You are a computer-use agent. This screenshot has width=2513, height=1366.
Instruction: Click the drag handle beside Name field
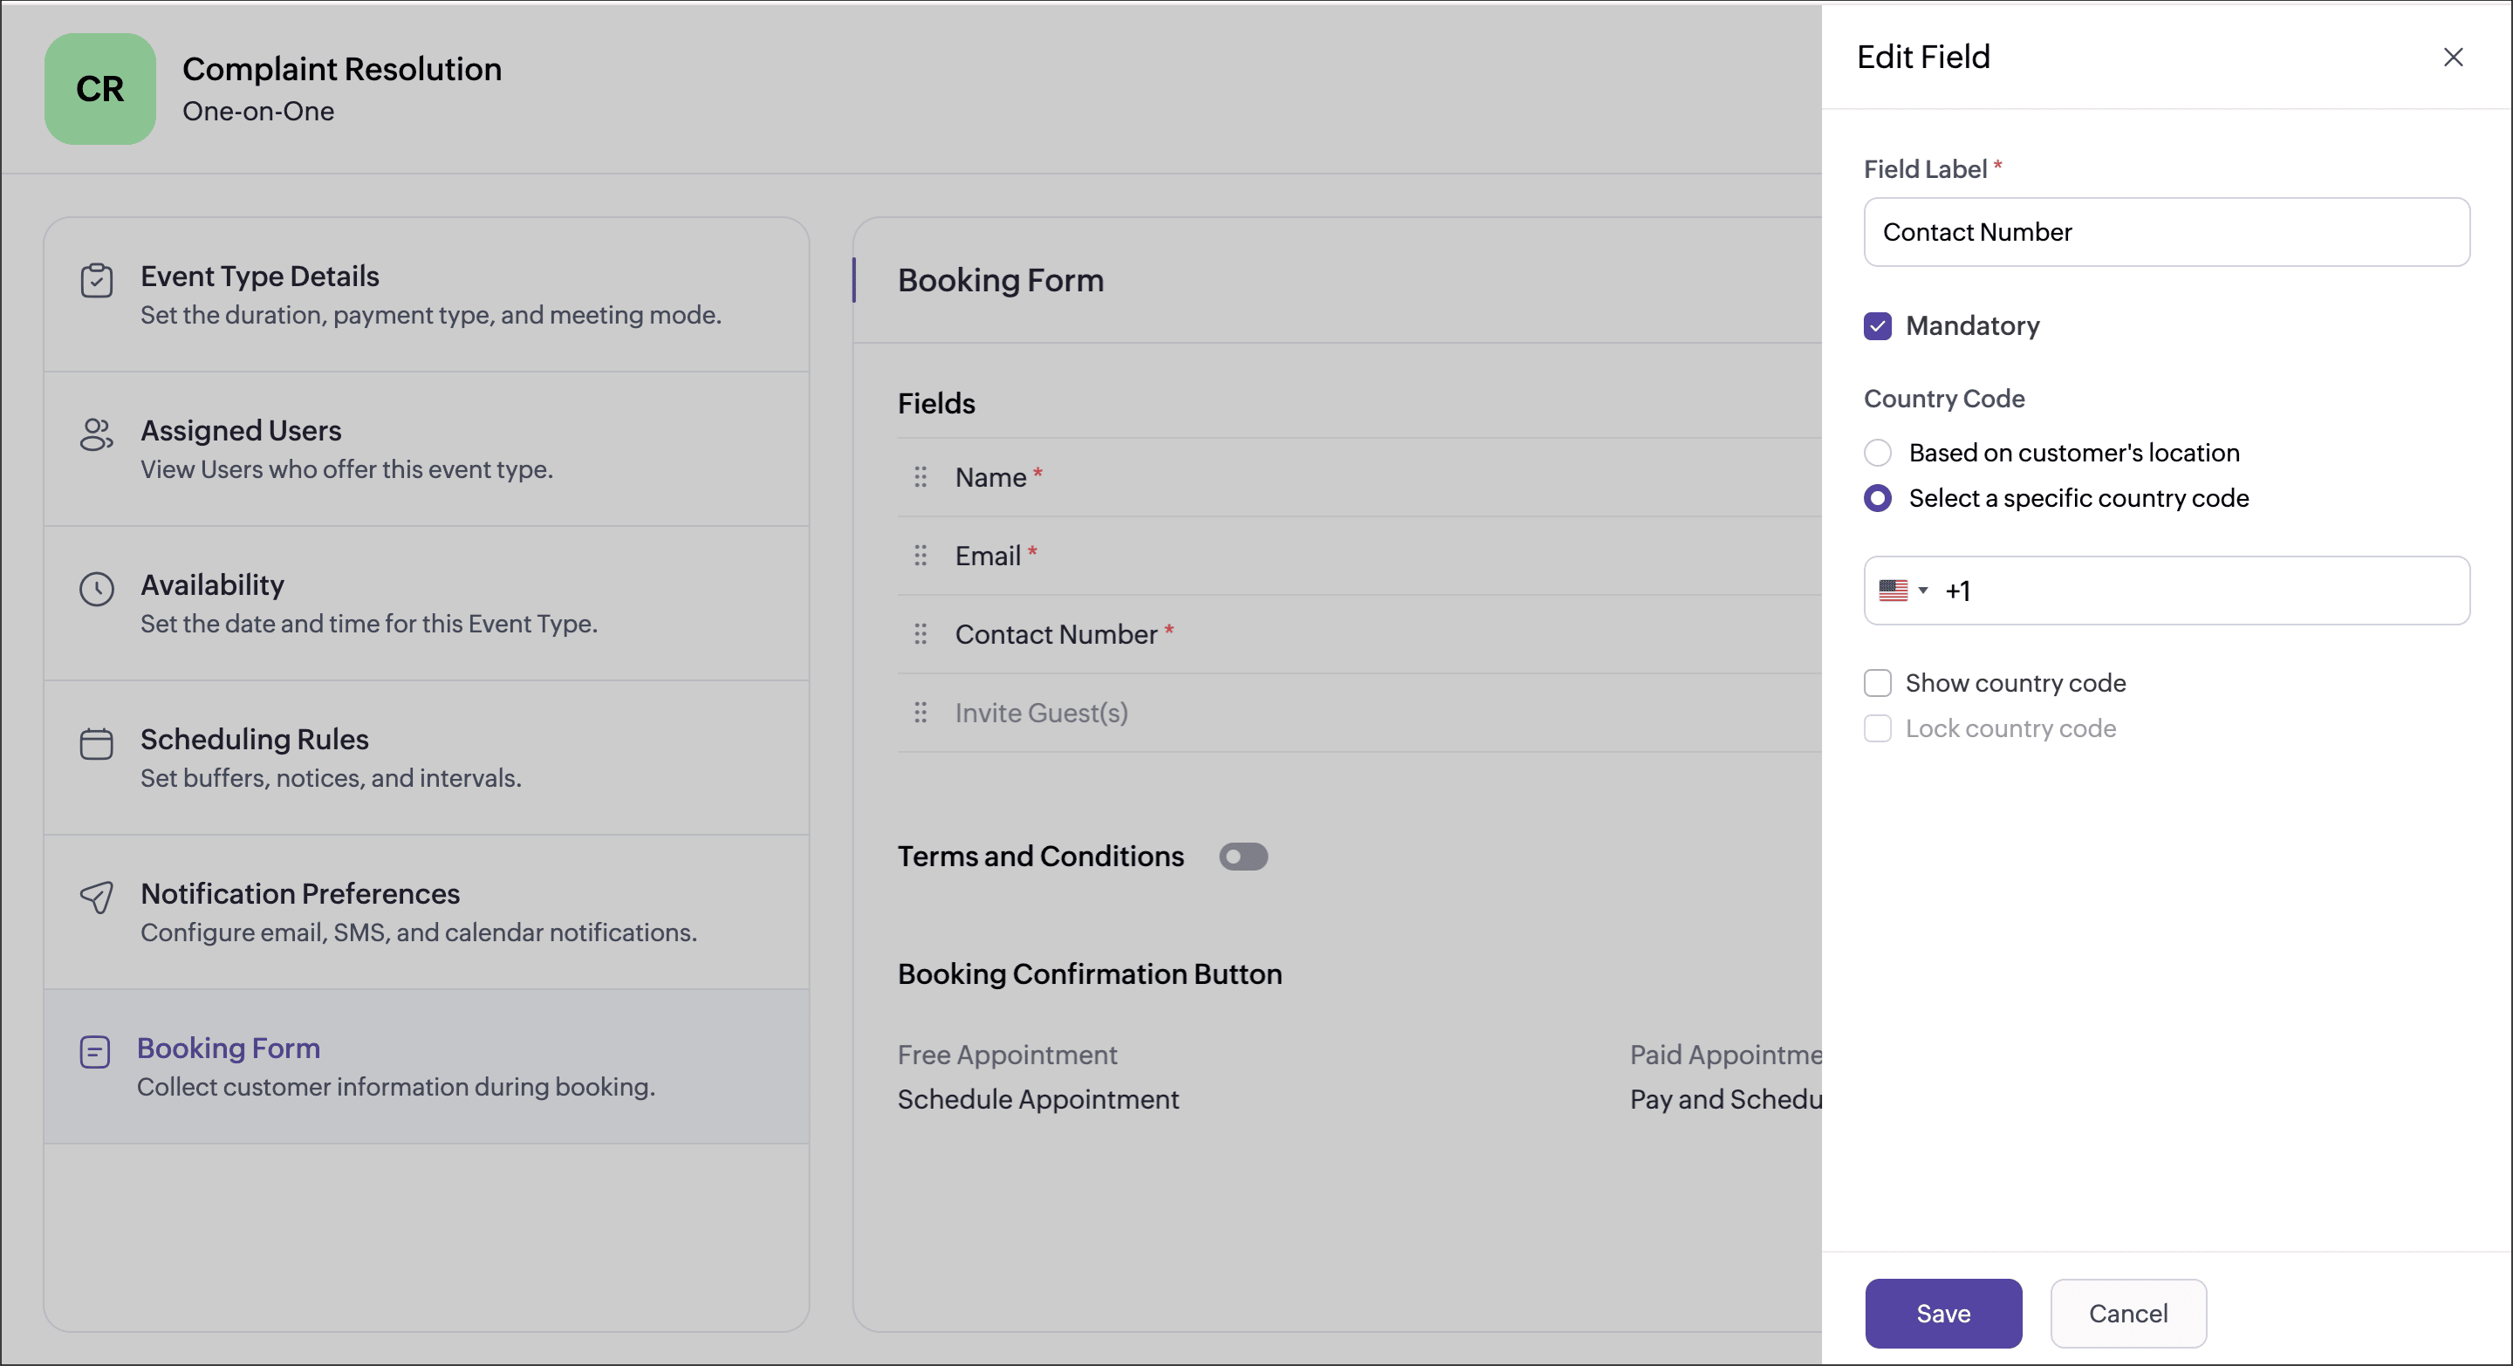920,477
